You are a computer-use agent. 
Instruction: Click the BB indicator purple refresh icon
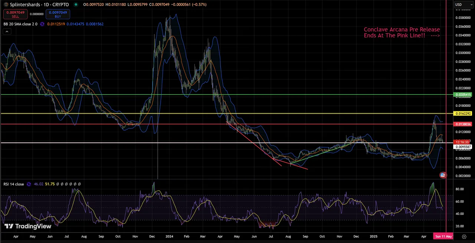[42, 24]
